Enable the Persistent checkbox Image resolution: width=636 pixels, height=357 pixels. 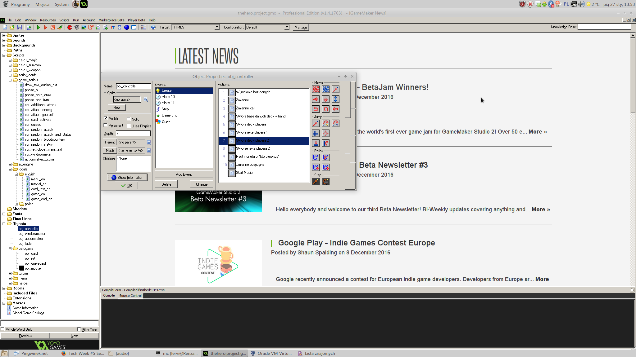click(106, 125)
